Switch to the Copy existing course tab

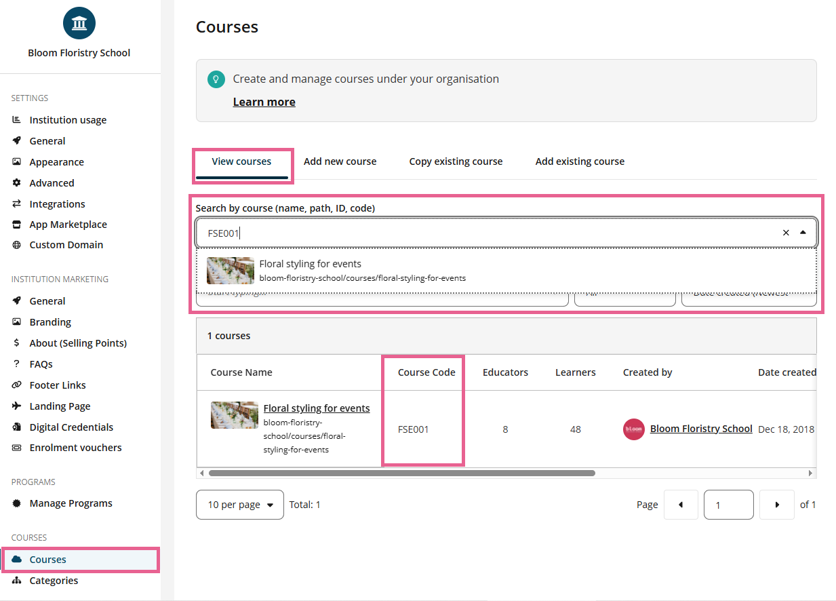[x=456, y=161]
